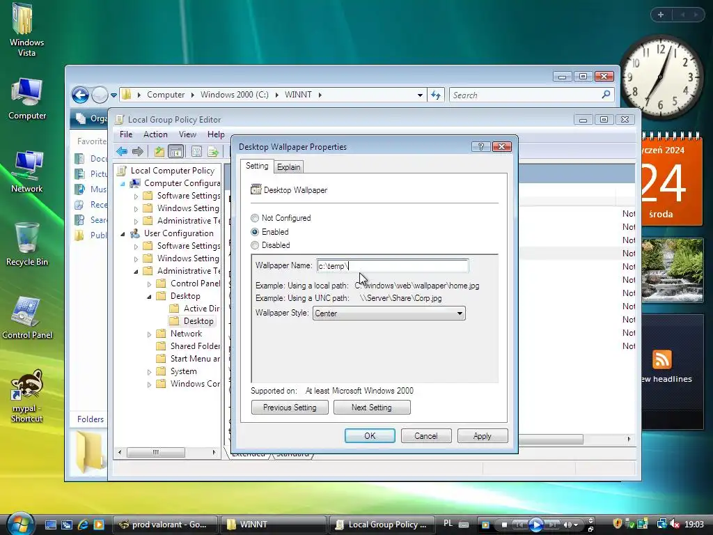Open the File menu in Policy Editor
The width and height of the screenshot is (713, 535).
(126, 134)
